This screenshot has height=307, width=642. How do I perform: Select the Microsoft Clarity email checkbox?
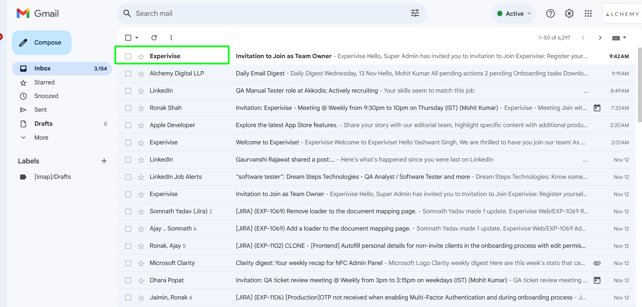[128, 263]
